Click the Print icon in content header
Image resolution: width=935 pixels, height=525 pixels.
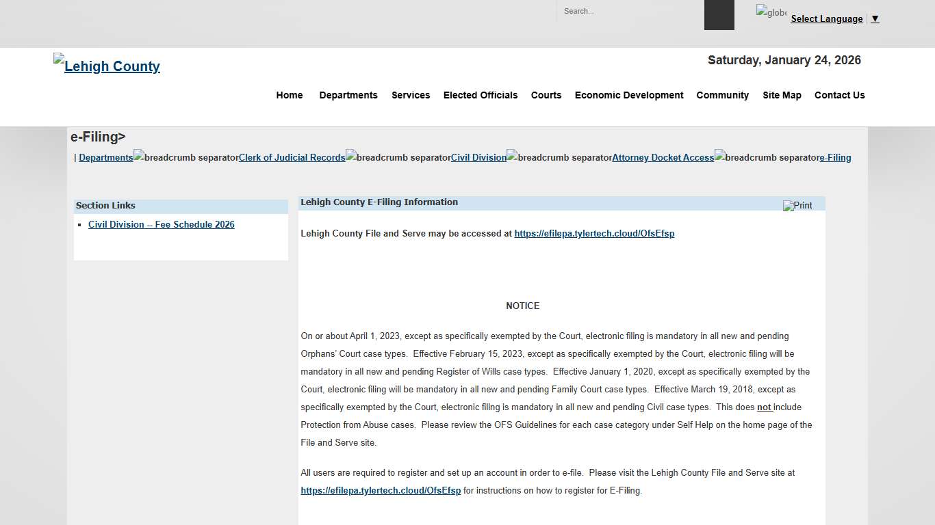click(x=797, y=206)
